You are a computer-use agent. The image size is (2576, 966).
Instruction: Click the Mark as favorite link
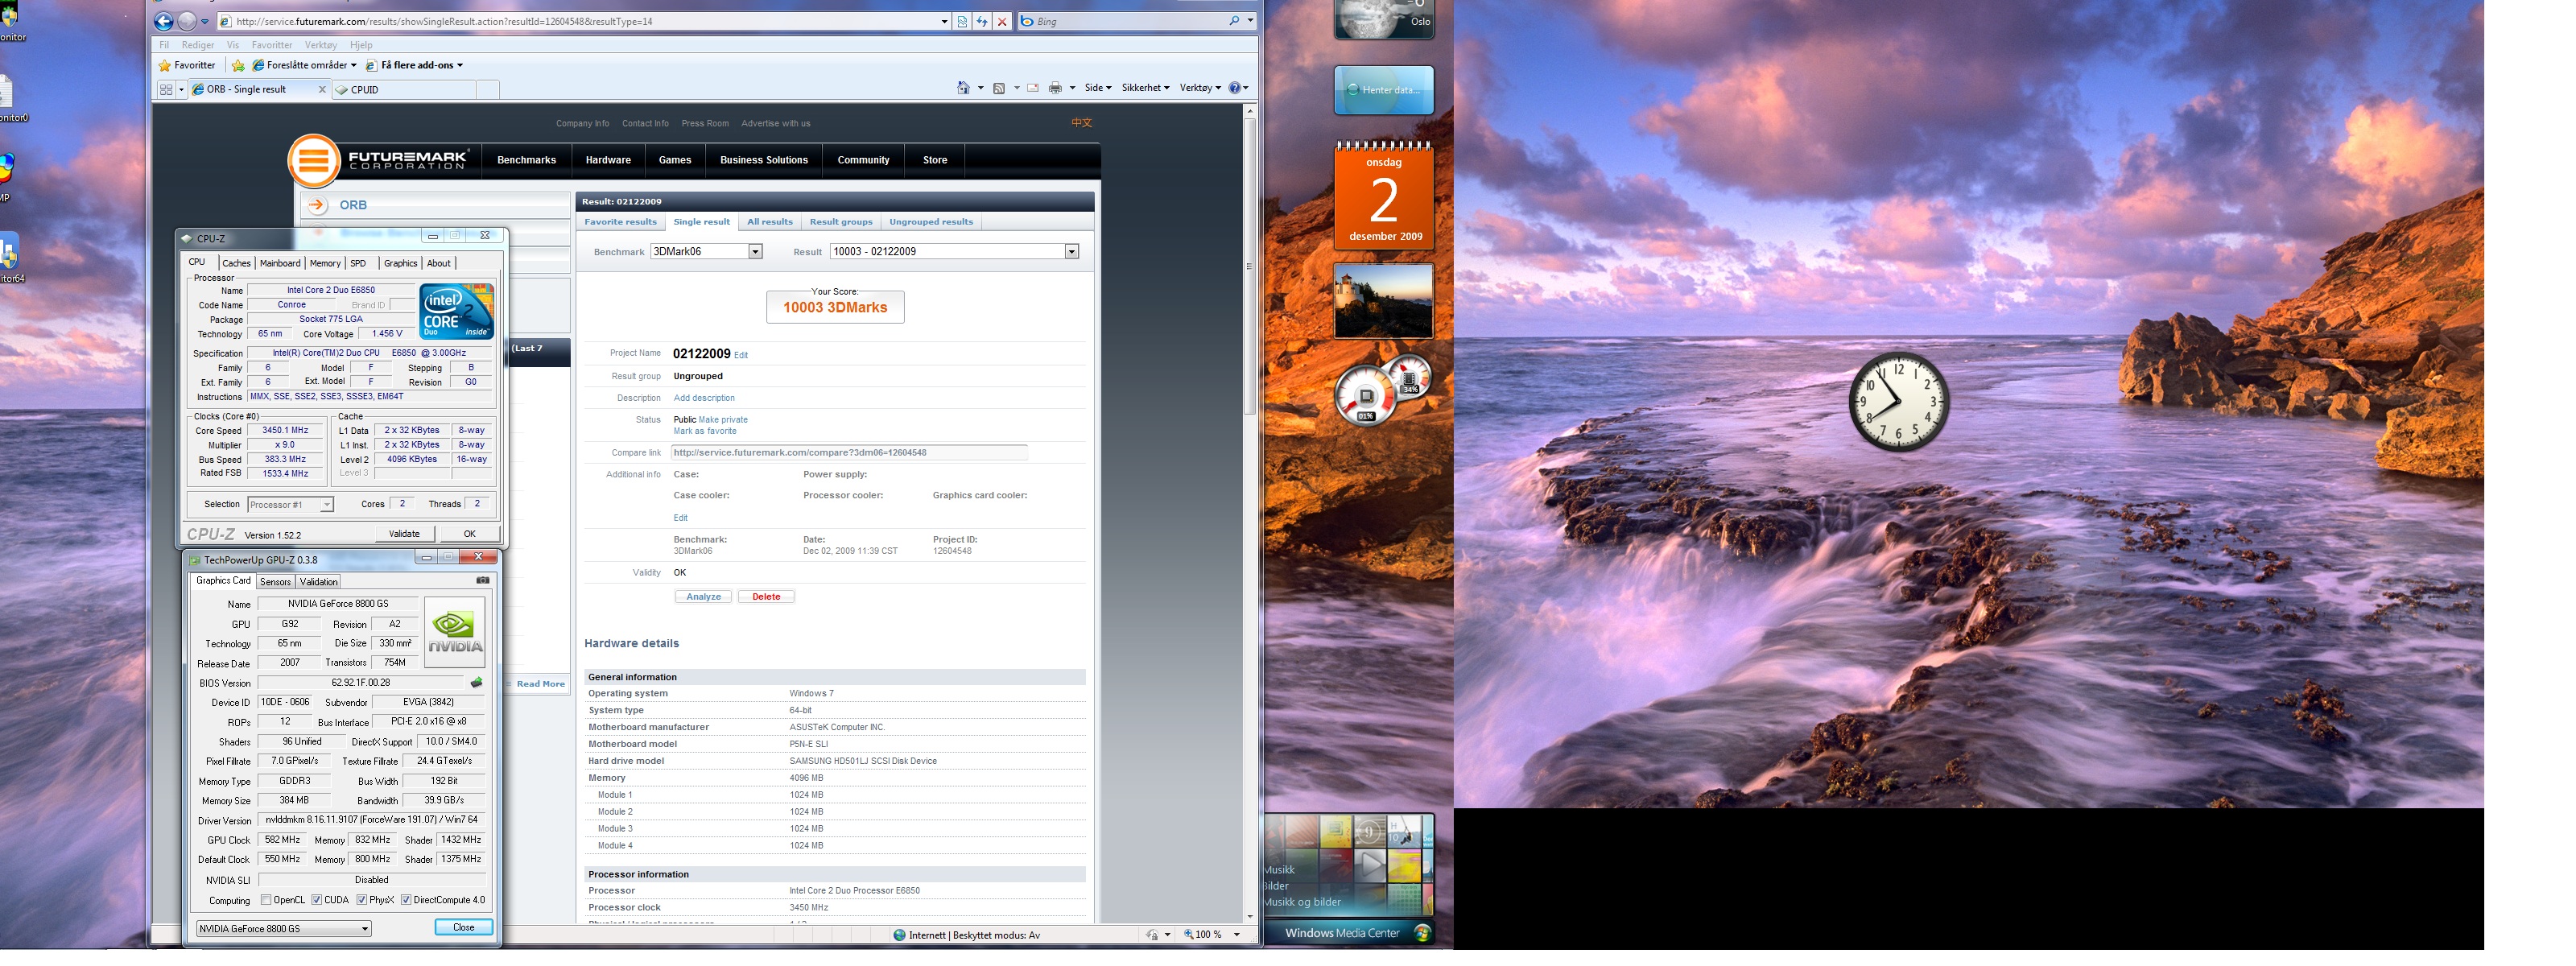pyautogui.click(x=705, y=432)
